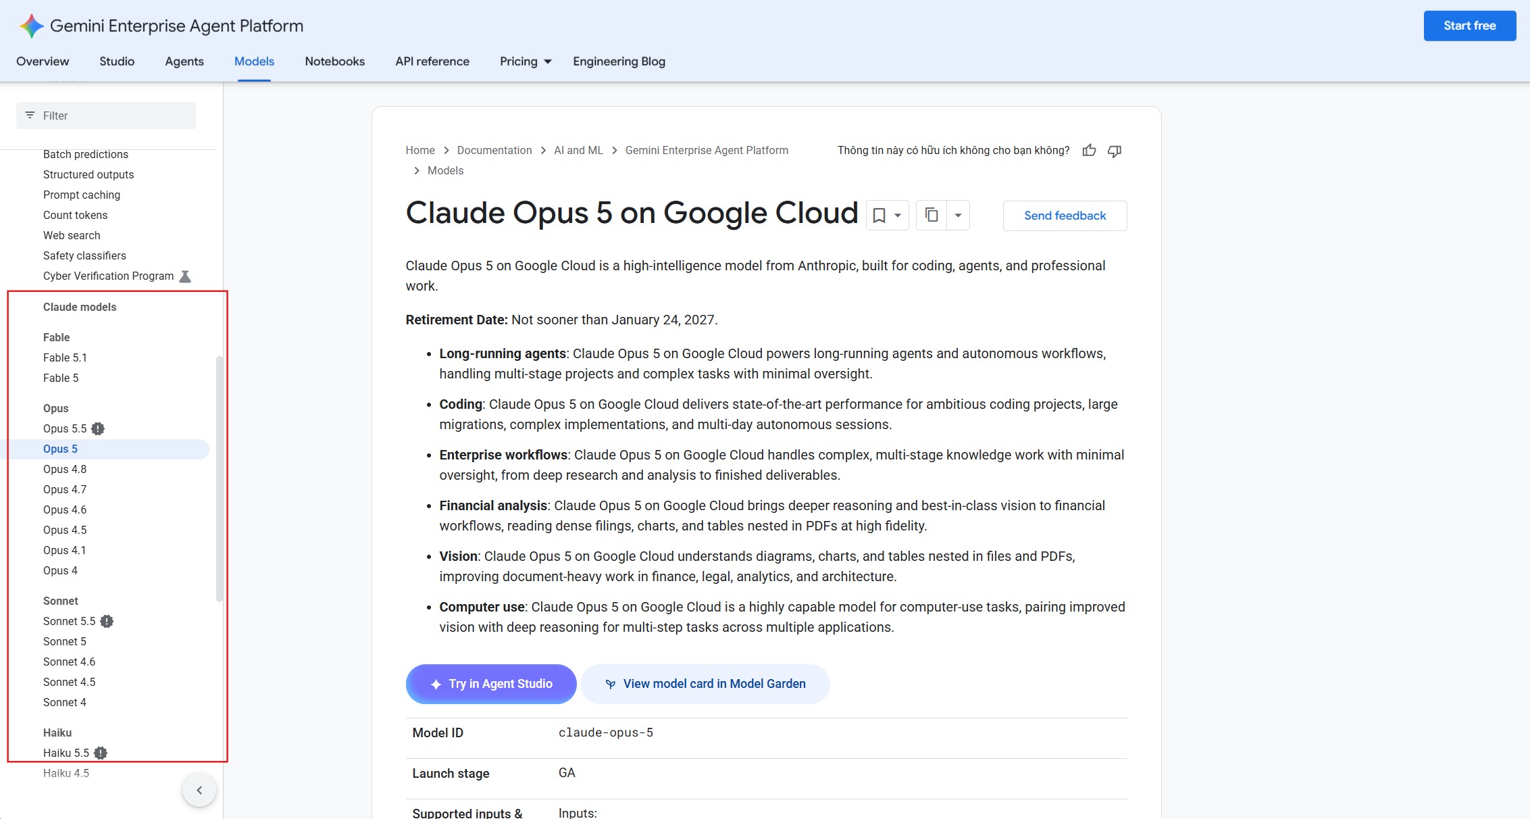
Task: Select the Models tab
Action: [254, 61]
